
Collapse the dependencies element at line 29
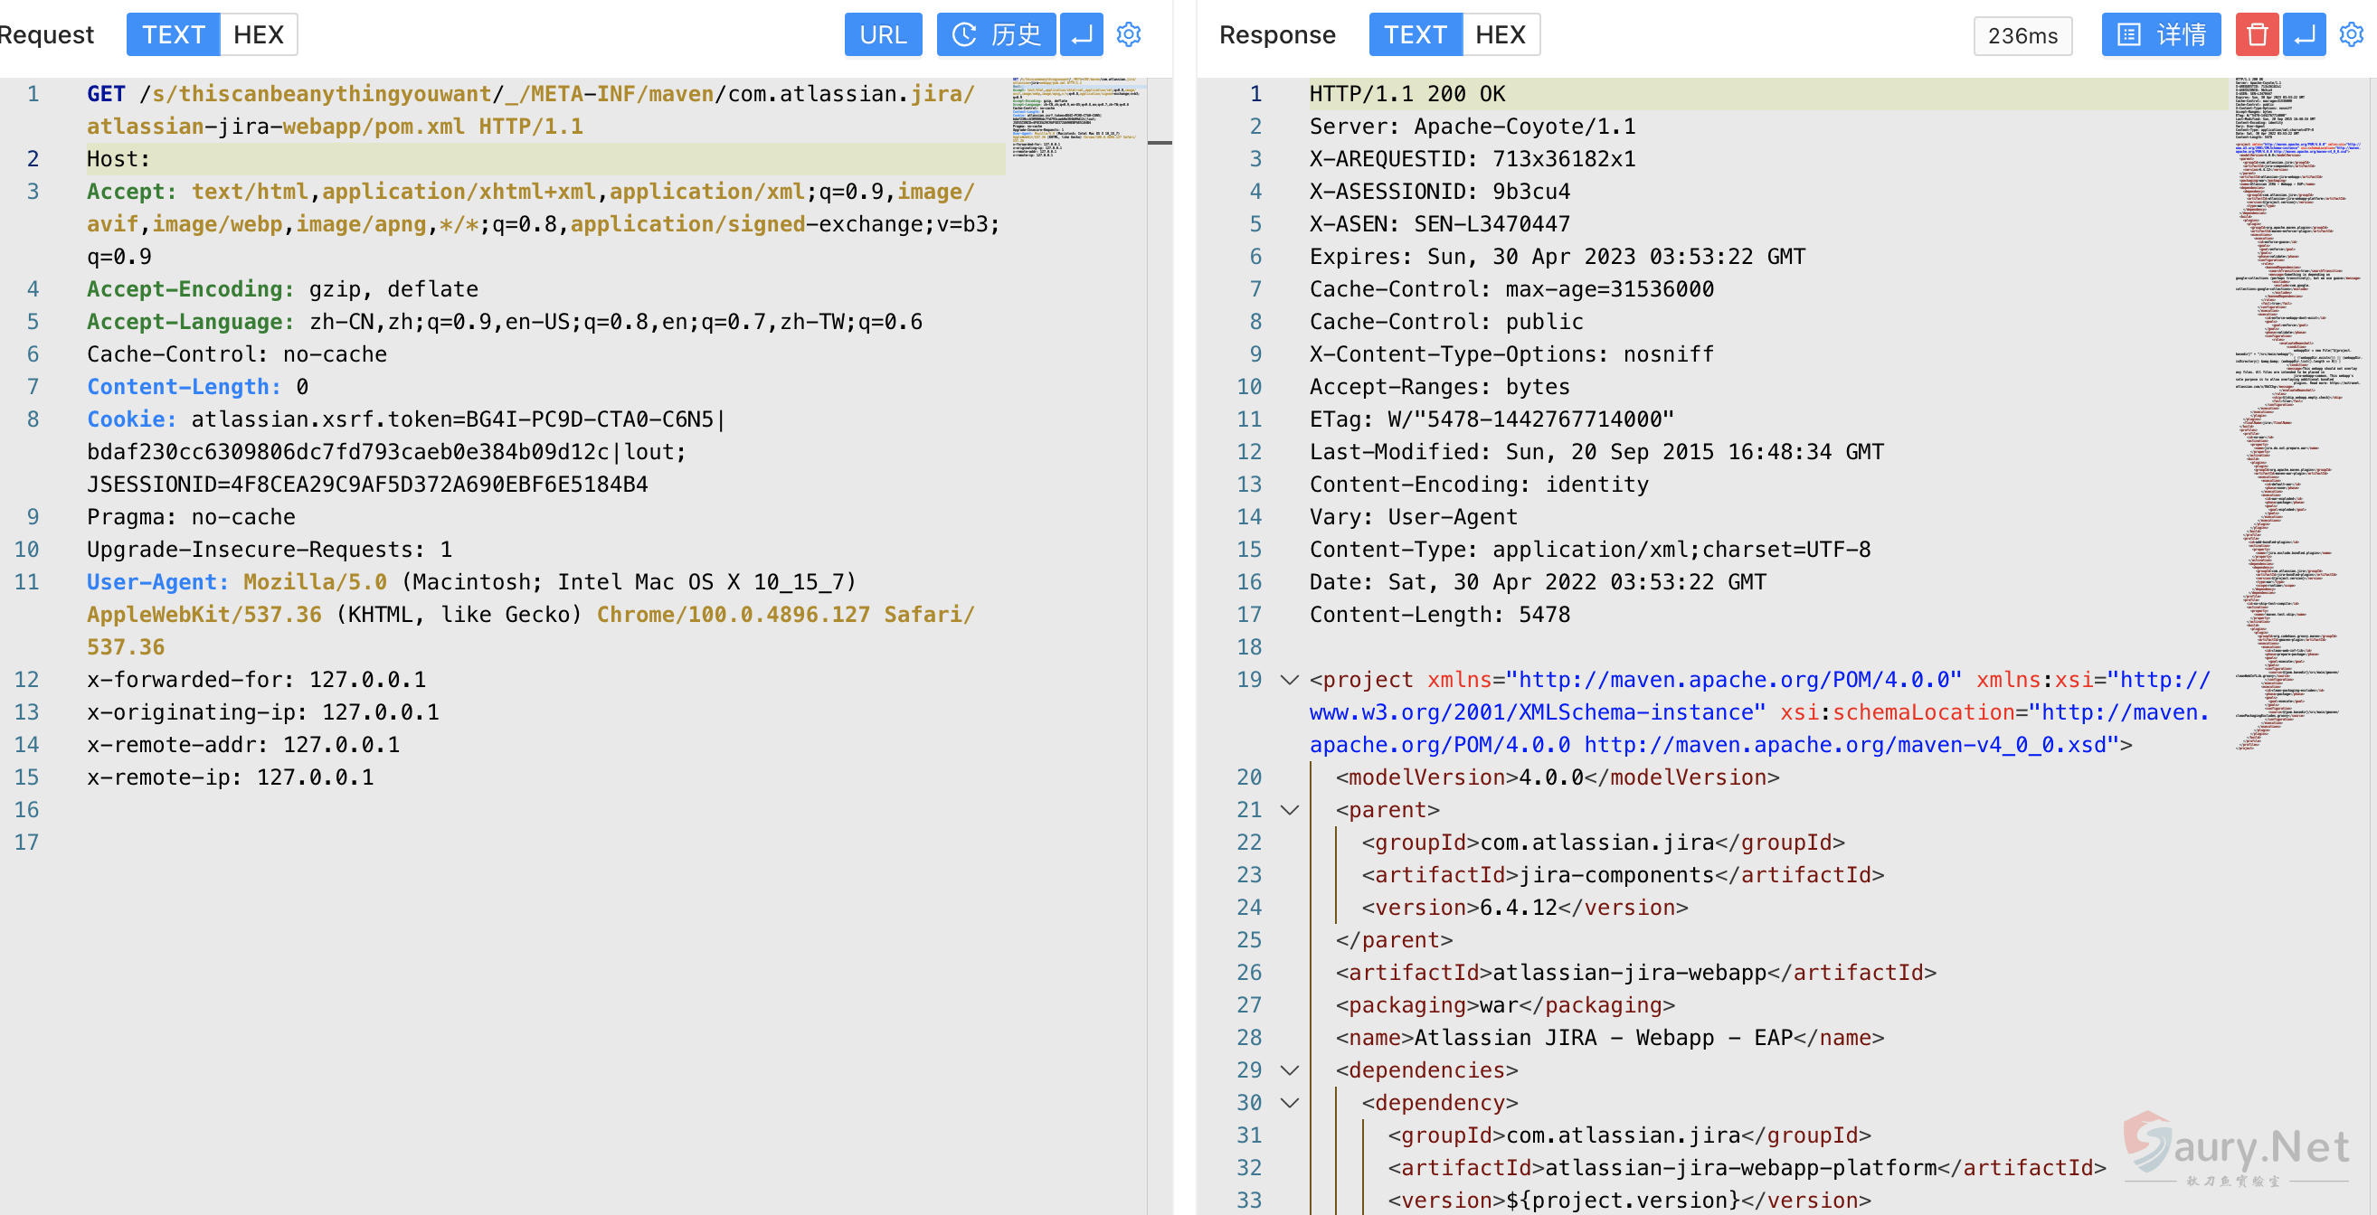(x=1290, y=1070)
